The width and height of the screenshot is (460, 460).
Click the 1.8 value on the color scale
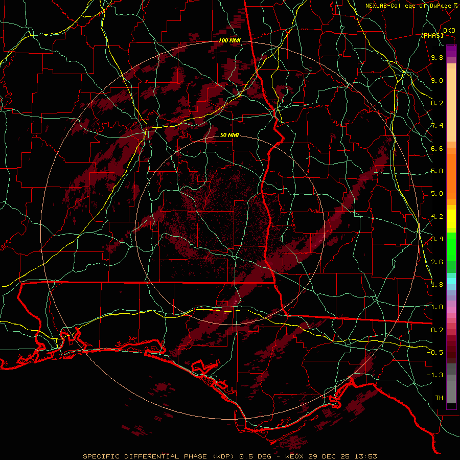pos(437,285)
